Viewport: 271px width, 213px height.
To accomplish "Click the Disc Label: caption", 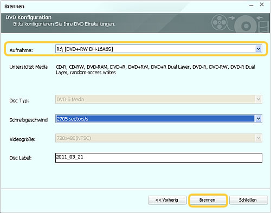I will tap(21, 158).
